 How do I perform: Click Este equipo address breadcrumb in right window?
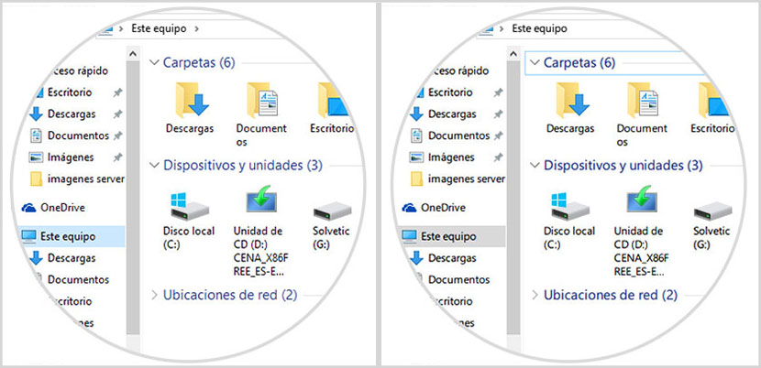pyautogui.click(x=541, y=28)
